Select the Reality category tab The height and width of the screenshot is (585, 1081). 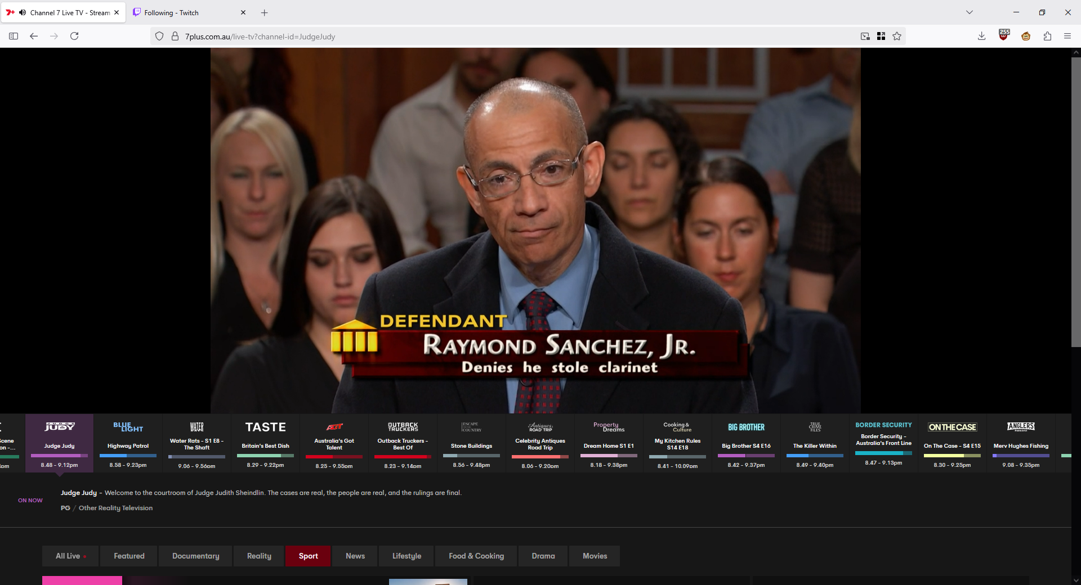pos(259,556)
